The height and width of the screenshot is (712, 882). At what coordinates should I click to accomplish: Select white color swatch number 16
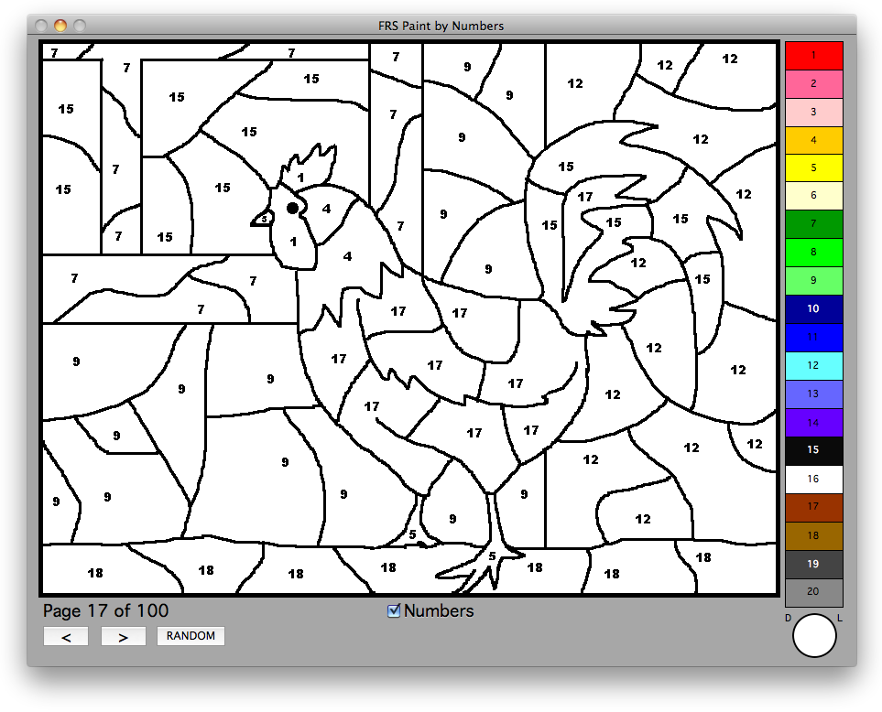click(813, 479)
